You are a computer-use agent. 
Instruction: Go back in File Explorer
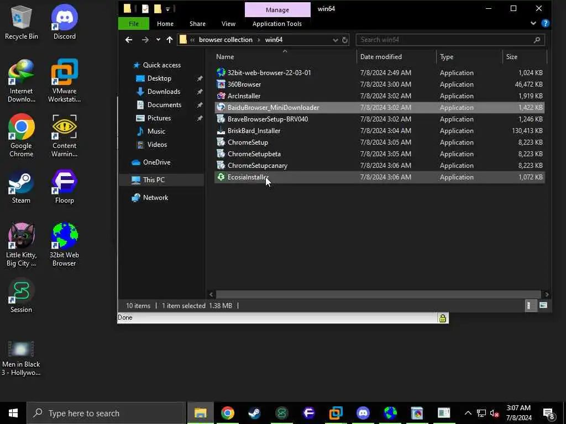click(128, 40)
